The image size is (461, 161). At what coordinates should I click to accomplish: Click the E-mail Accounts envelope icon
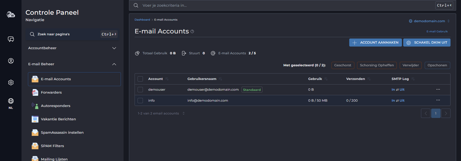tap(35, 79)
